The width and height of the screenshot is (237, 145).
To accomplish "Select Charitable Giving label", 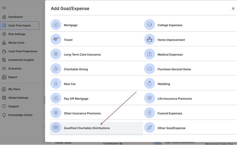I will pos(76,69).
